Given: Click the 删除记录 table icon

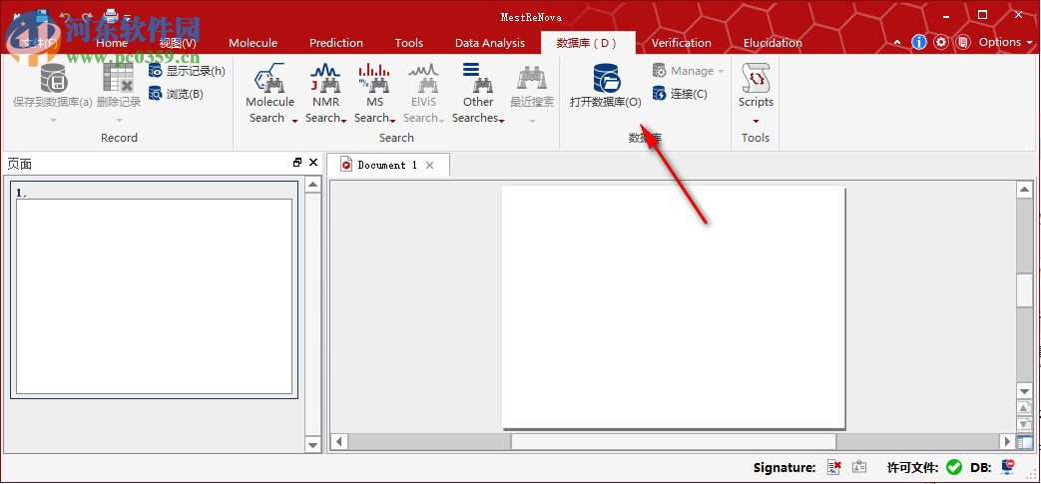Looking at the screenshot, I should (x=118, y=79).
